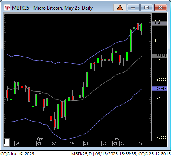
Task: Click the April '01' date marker
Action: click(x=39, y=143)
